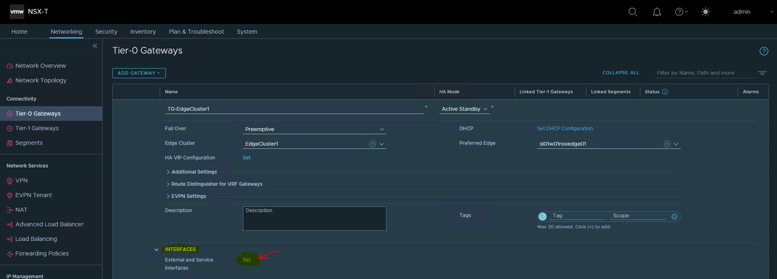Click the Alarms column header

point(751,92)
